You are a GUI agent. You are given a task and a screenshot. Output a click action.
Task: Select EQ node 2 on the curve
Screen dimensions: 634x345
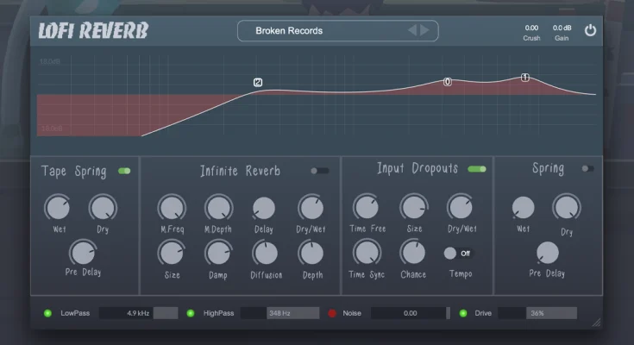[x=258, y=83]
